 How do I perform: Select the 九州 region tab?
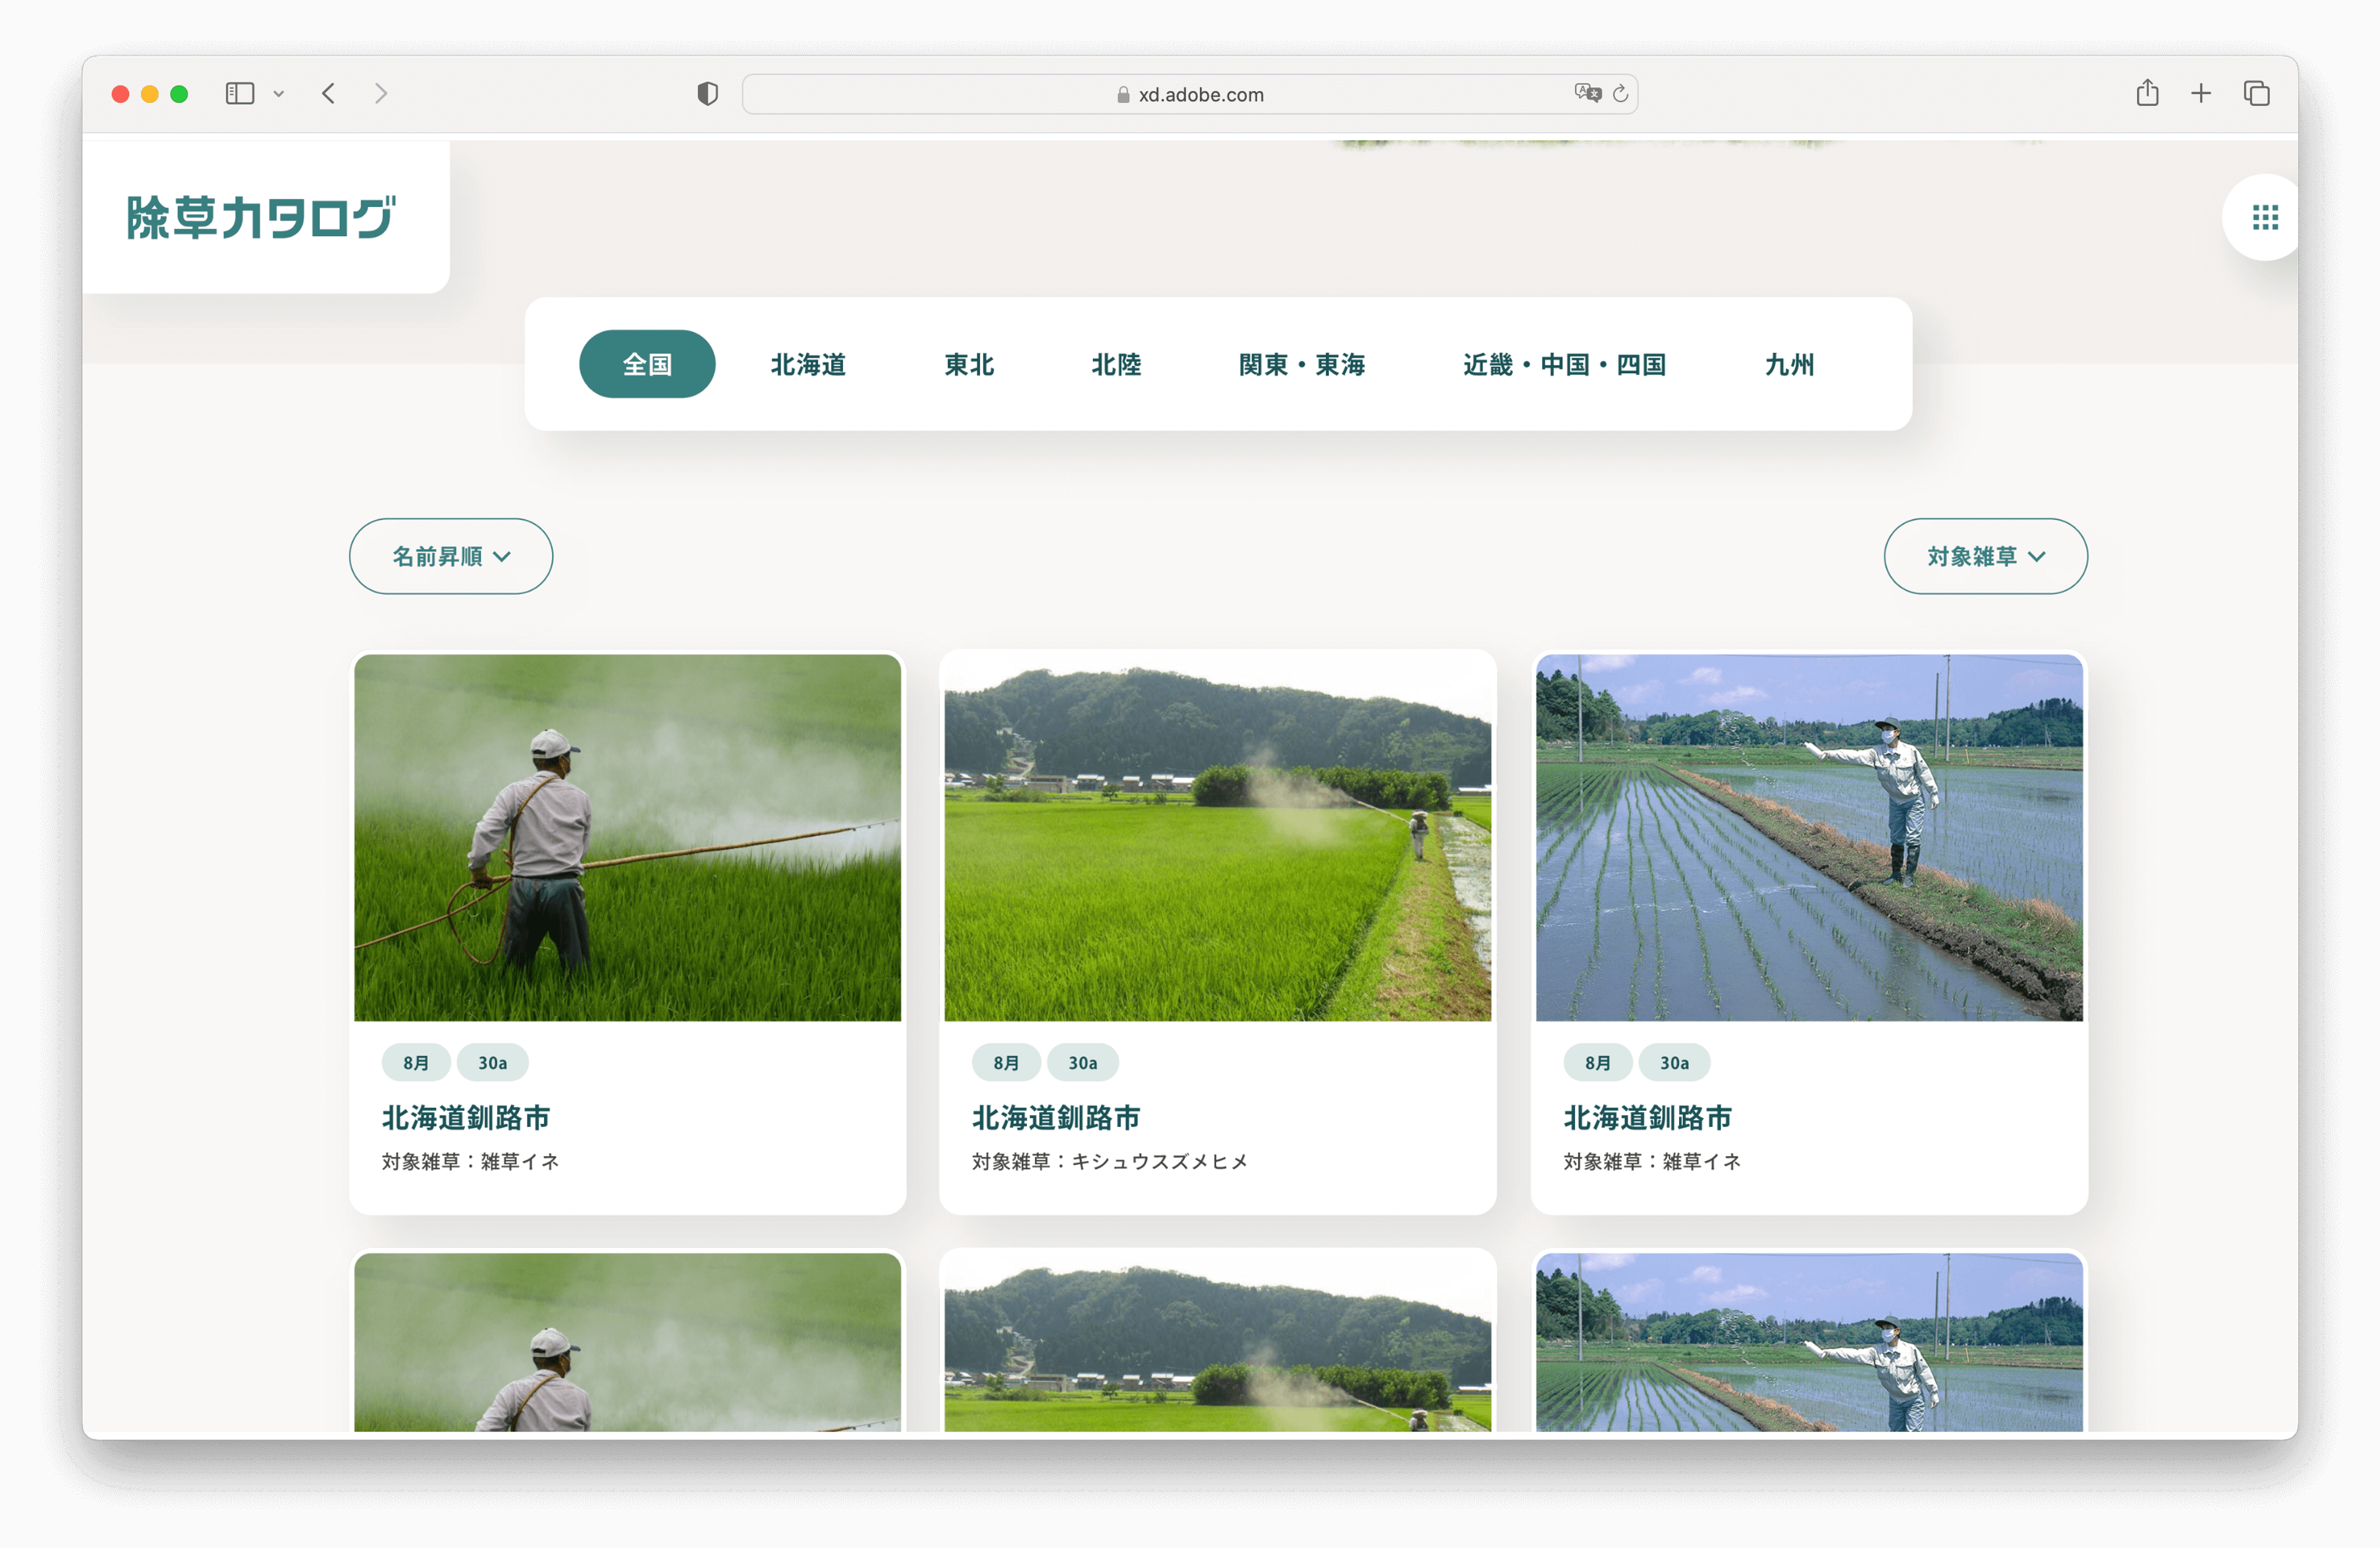(1790, 364)
